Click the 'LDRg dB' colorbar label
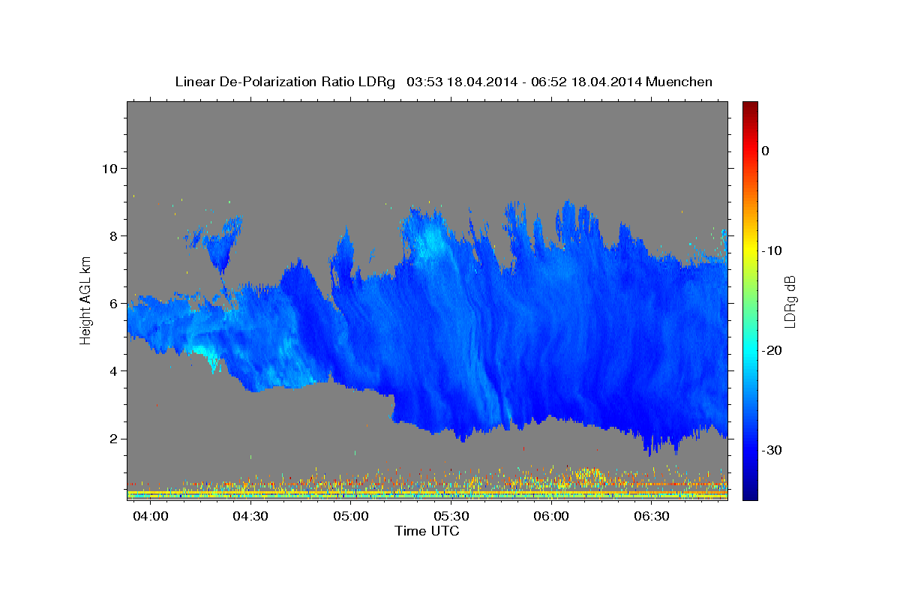The height and width of the screenshot is (600, 900). click(789, 301)
